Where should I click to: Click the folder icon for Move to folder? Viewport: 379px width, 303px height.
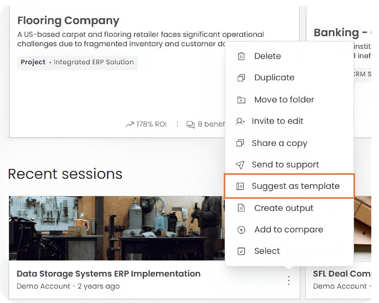(241, 99)
